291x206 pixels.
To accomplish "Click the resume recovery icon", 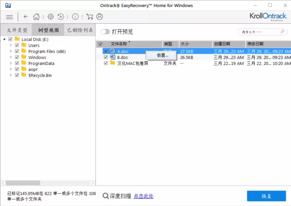I will tap(61, 17).
